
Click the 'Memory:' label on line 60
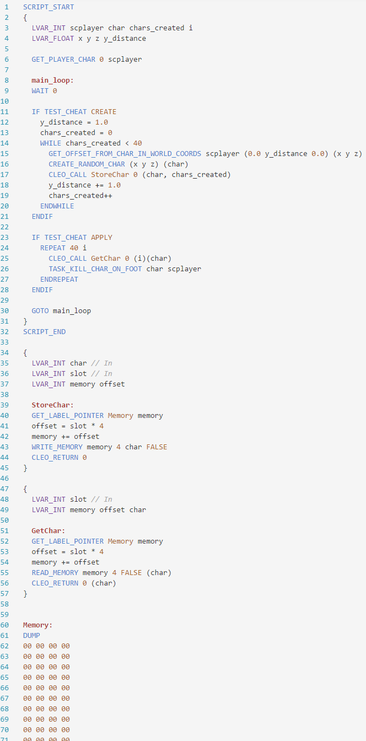38,625
